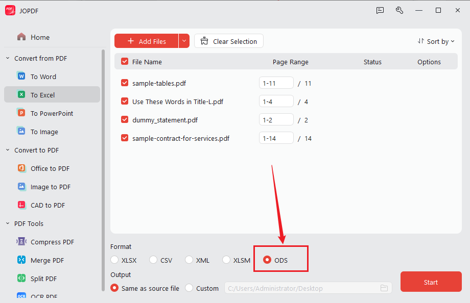Select the CSV format radio button
The image size is (470, 303).
point(153,260)
